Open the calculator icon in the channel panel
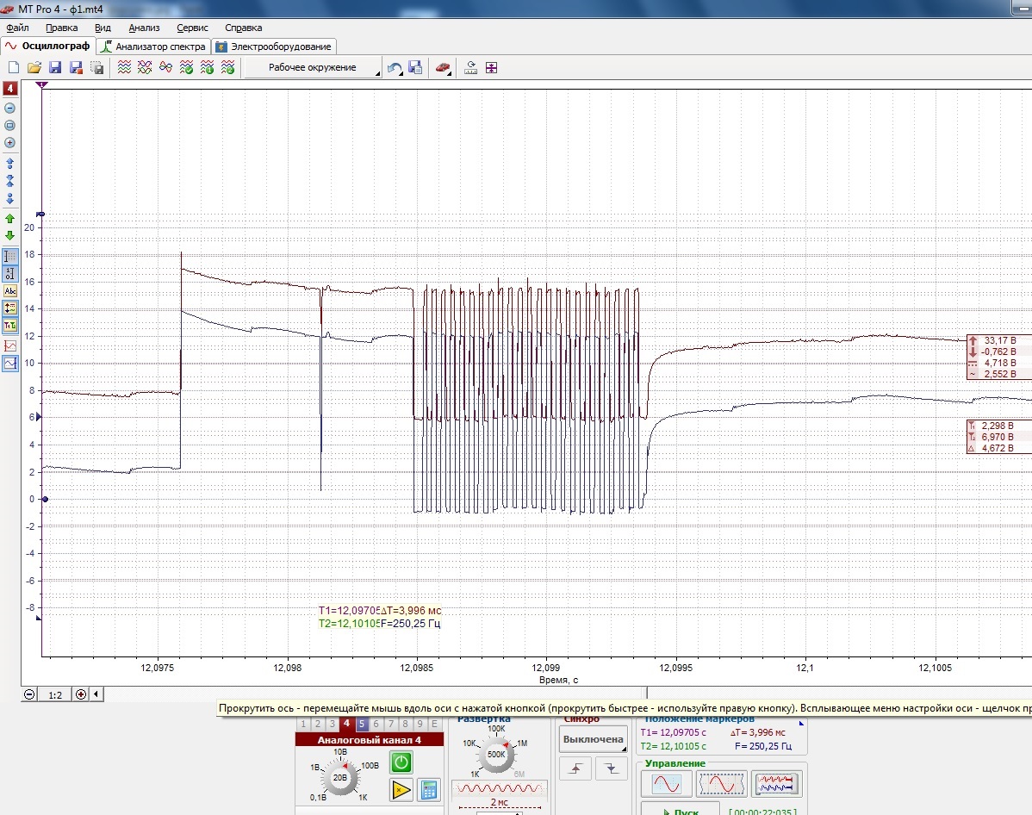The width and height of the screenshot is (1032, 815). click(x=429, y=789)
